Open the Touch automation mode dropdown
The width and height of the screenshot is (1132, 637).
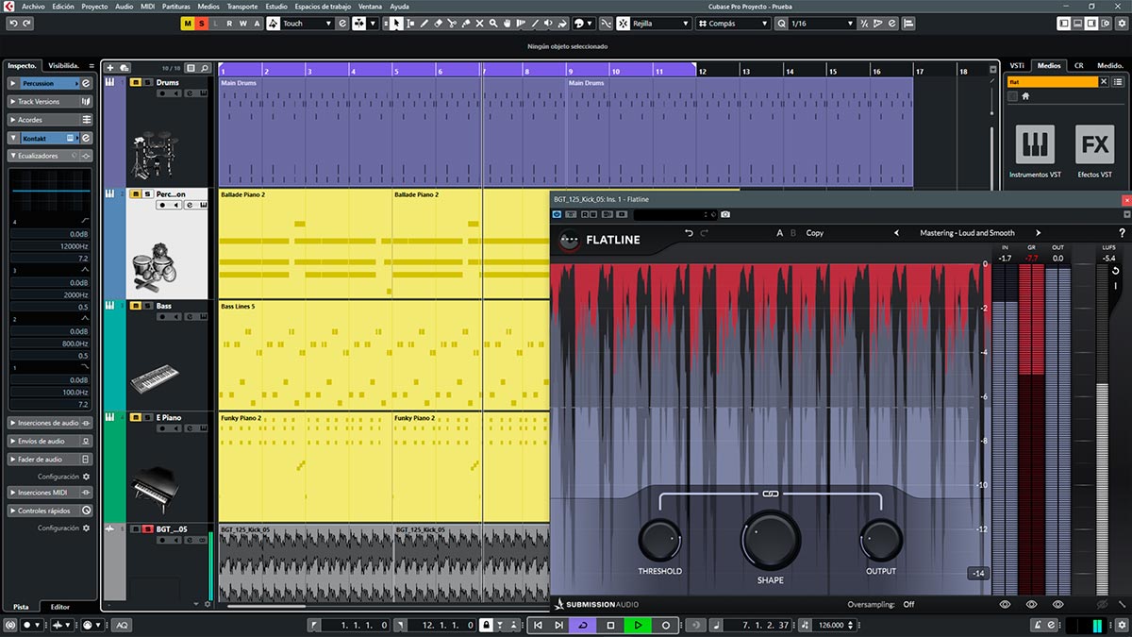tap(308, 23)
